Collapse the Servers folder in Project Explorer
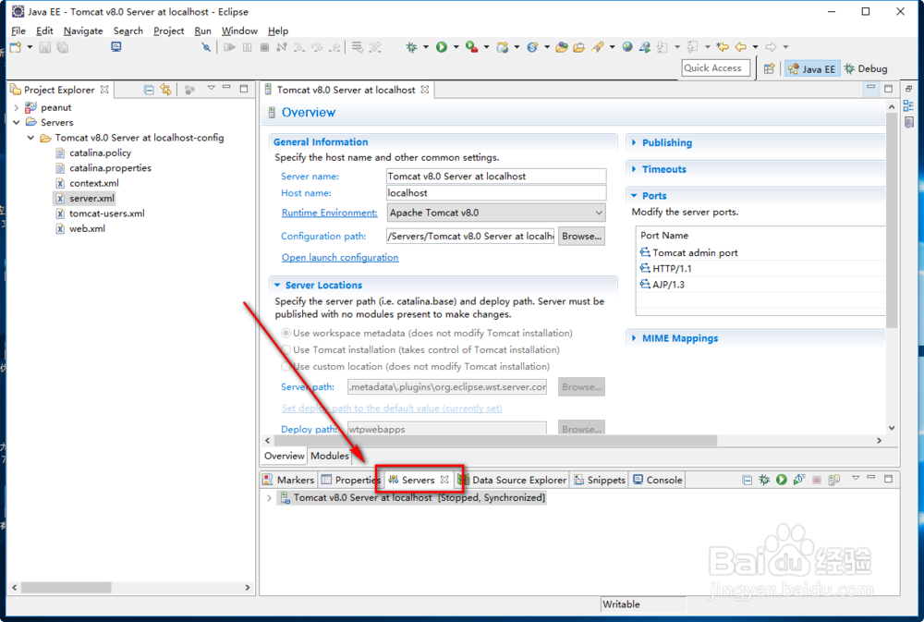 (16, 123)
